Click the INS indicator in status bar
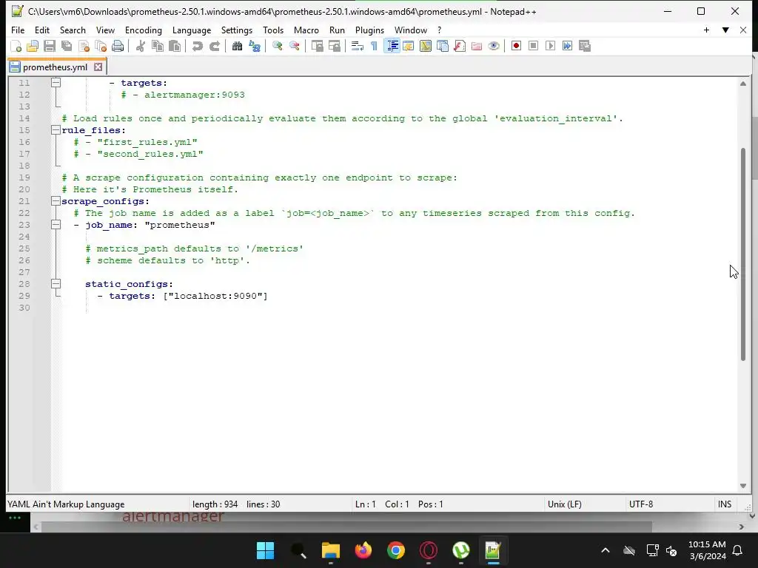This screenshot has width=758, height=568. click(x=725, y=504)
